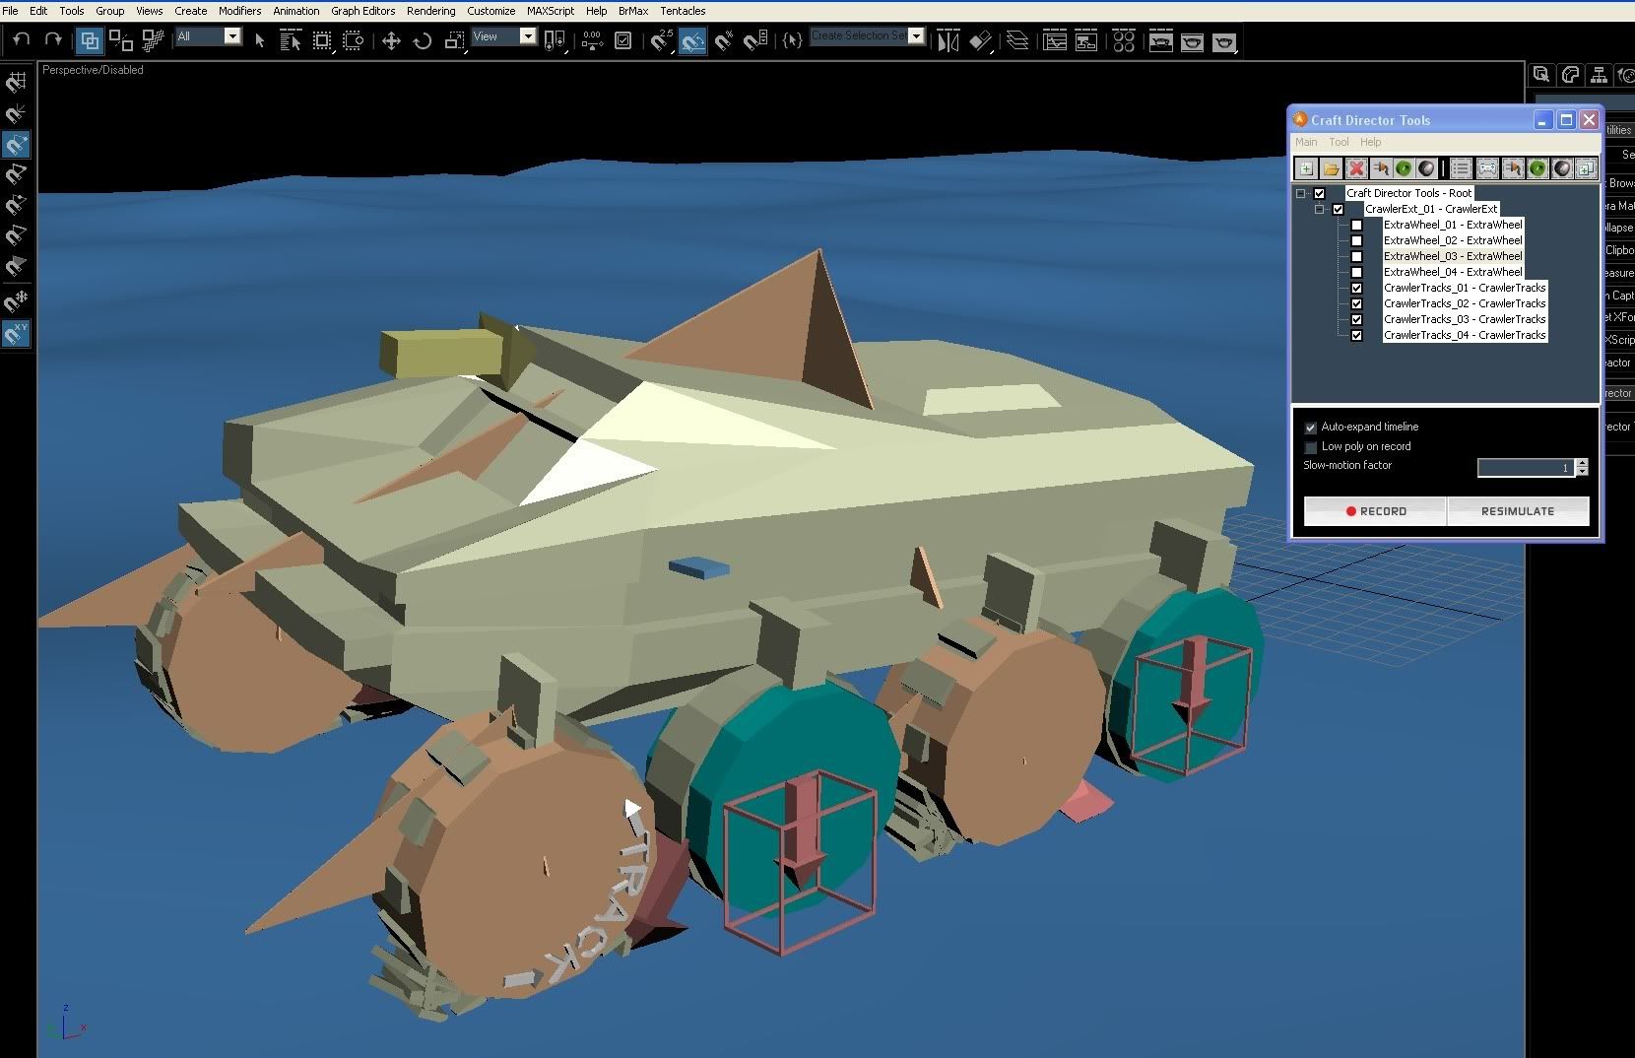The height and width of the screenshot is (1058, 1635).
Task: Uncheck the Craft Director Tools - Root checkbox
Action: [x=1320, y=193]
